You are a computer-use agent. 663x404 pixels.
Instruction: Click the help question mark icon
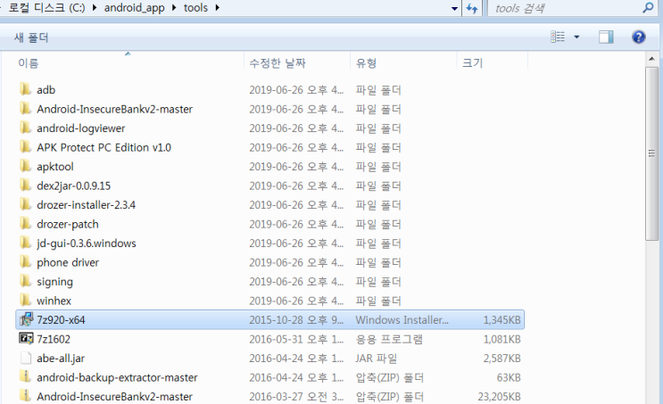[x=639, y=37]
